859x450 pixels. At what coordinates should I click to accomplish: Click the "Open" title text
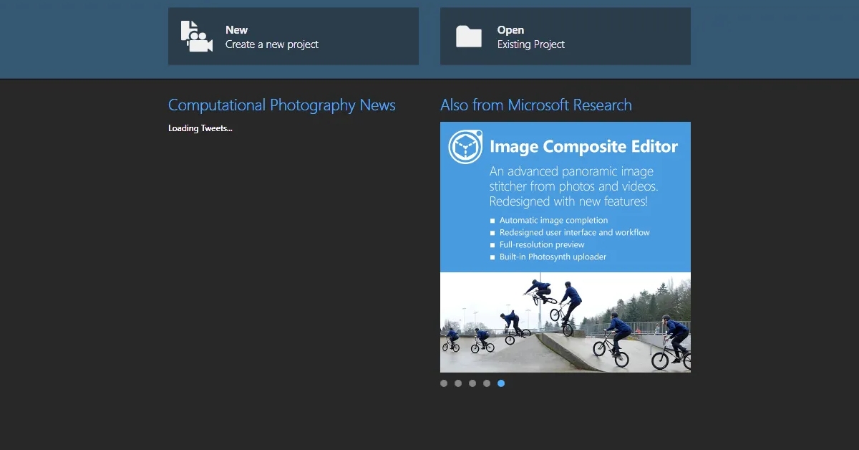pos(510,30)
